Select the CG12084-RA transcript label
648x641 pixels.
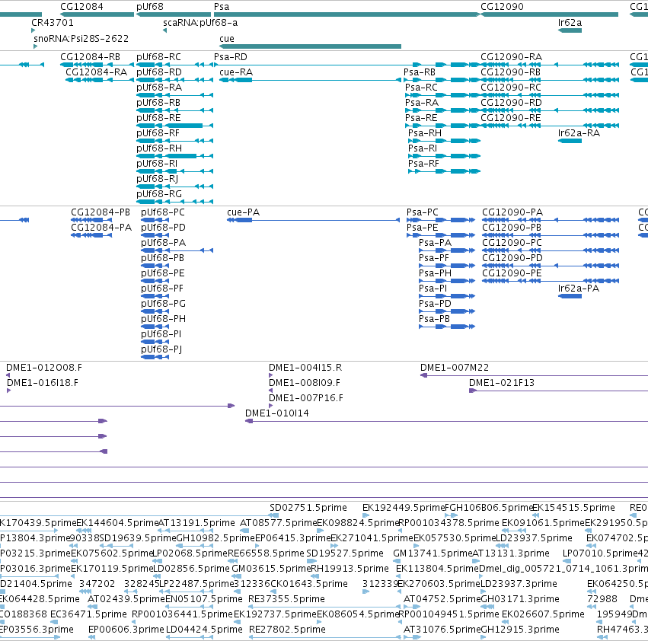tap(96, 72)
